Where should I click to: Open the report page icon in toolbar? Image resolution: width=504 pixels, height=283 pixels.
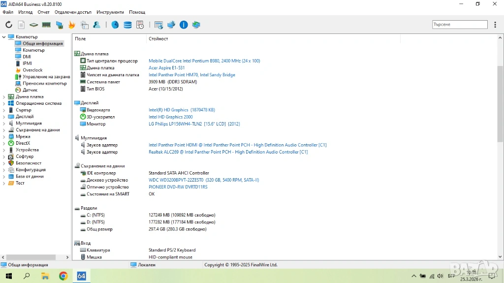click(x=21, y=25)
